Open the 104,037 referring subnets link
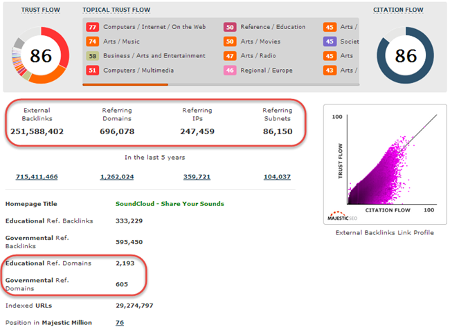 pos(277,177)
